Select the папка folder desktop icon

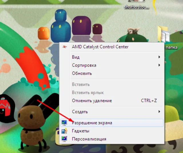click(x=164, y=34)
